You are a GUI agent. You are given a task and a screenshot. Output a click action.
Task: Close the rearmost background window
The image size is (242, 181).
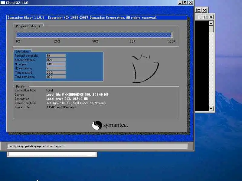coord(204,10)
